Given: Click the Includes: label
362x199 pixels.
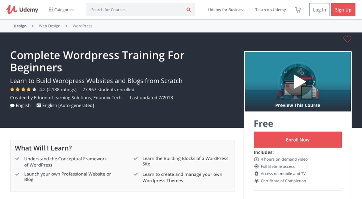Looking at the screenshot, I should (x=264, y=152).
